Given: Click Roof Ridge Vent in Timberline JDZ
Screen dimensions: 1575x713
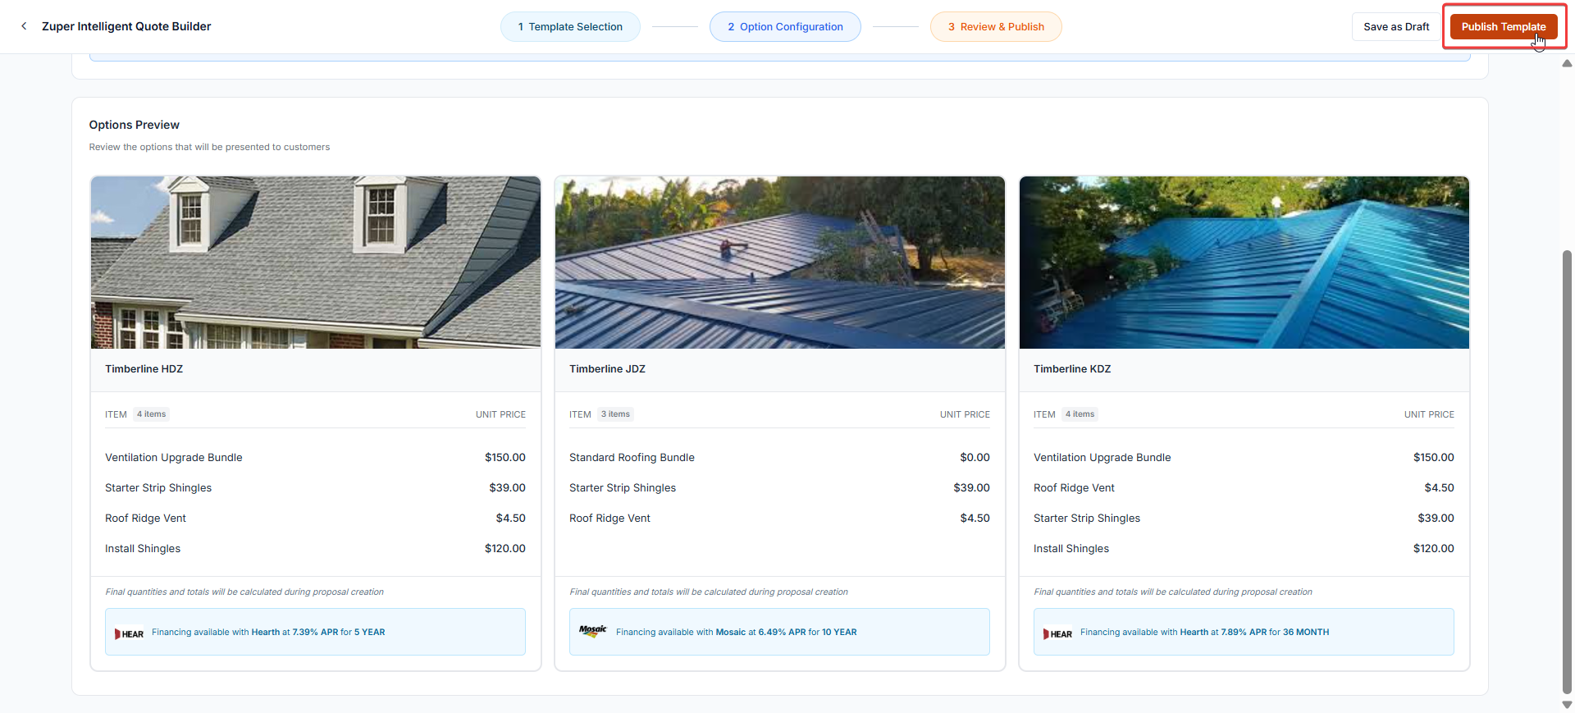Looking at the screenshot, I should 609,518.
